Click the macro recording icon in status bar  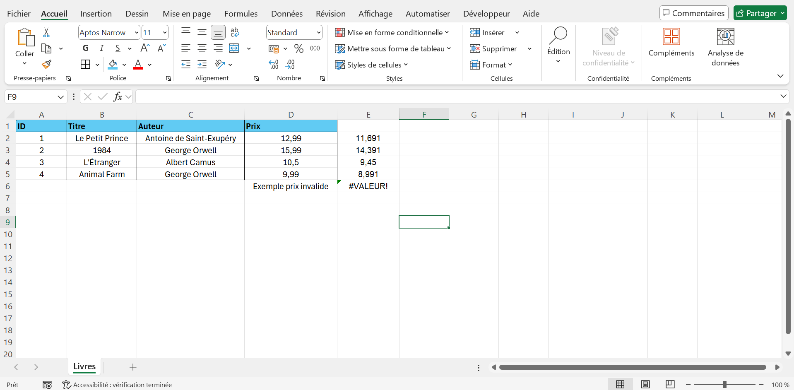[x=47, y=385]
